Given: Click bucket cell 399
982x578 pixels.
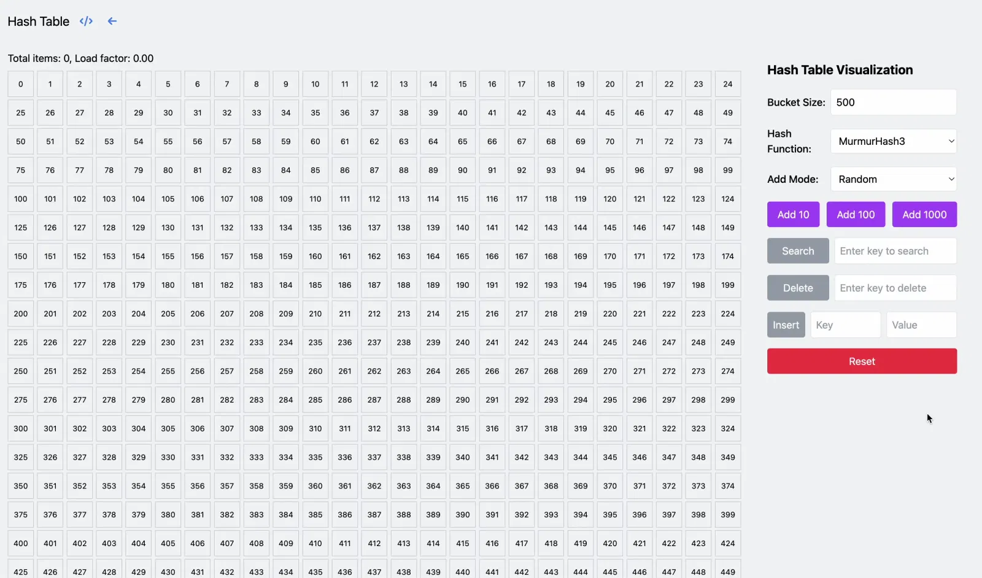Looking at the screenshot, I should click(728, 515).
